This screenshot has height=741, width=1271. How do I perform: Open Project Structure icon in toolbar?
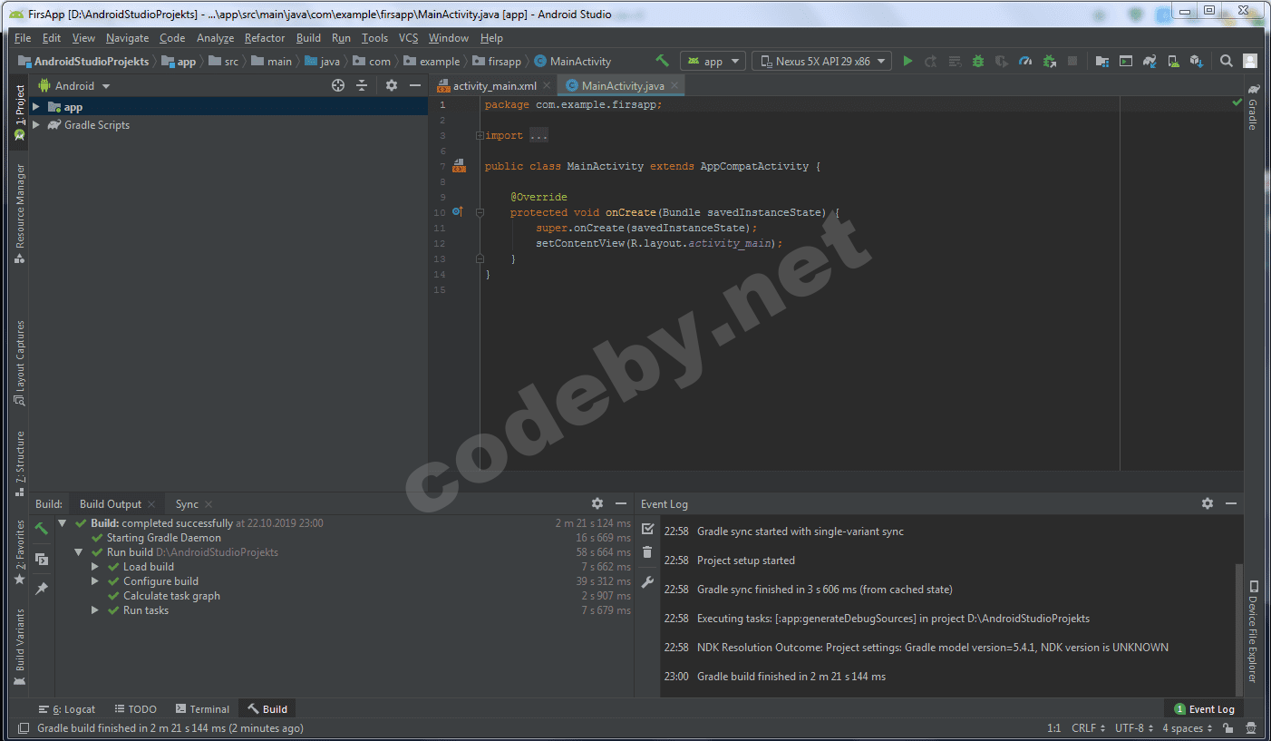pos(1102,62)
